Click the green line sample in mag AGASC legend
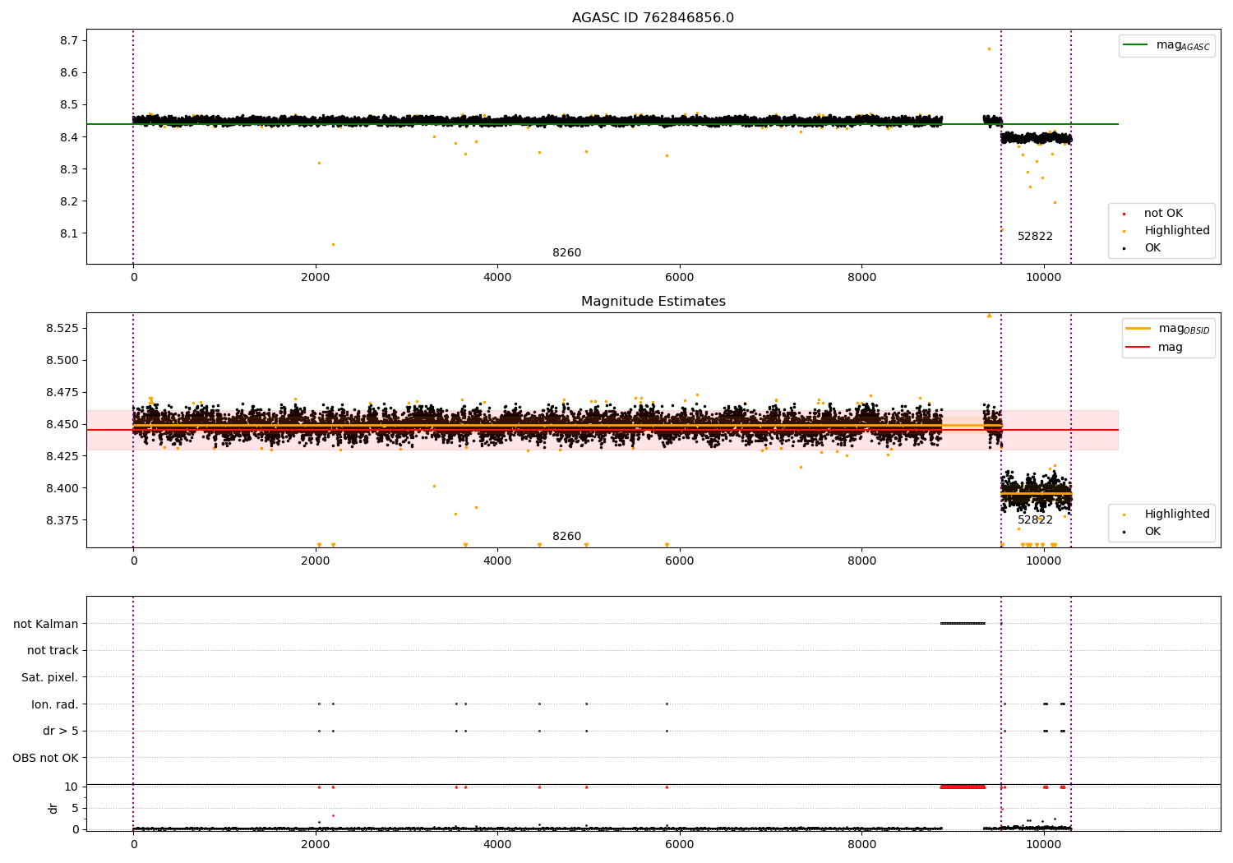 tap(1136, 45)
